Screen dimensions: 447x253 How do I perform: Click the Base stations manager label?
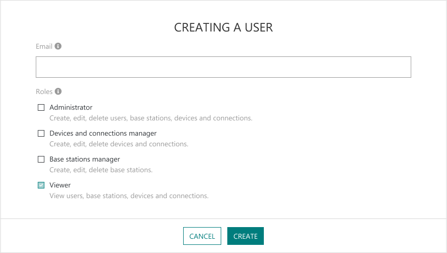(x=85, y=160)
